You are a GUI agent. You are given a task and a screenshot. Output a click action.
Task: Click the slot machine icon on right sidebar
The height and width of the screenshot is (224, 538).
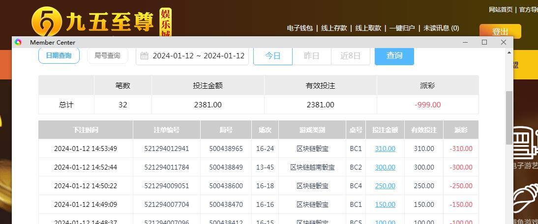[x=525, y=143]
